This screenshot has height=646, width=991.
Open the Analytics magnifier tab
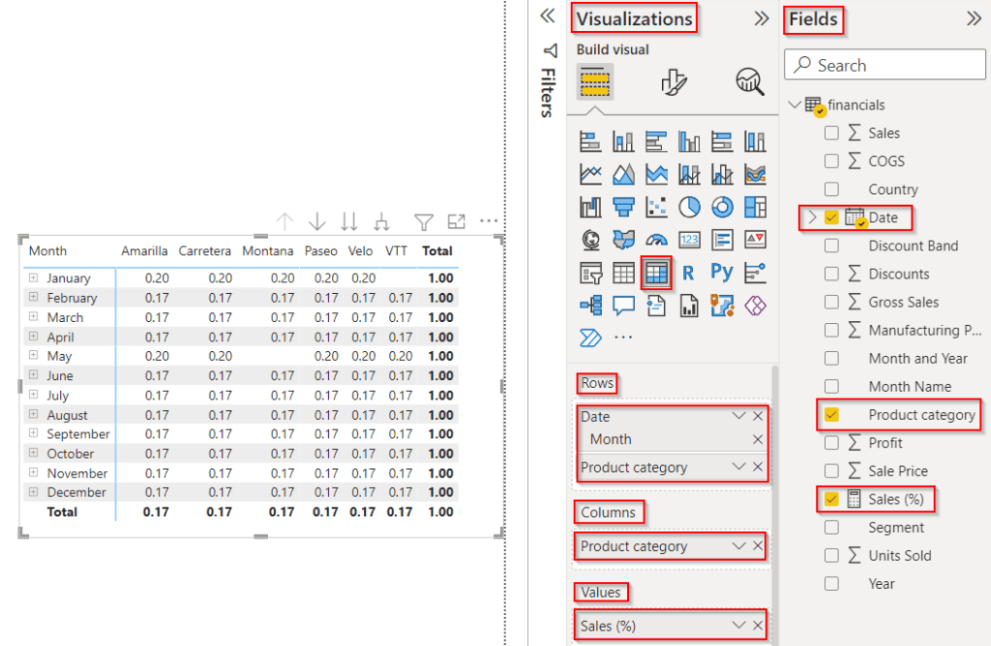pos(750,82)
